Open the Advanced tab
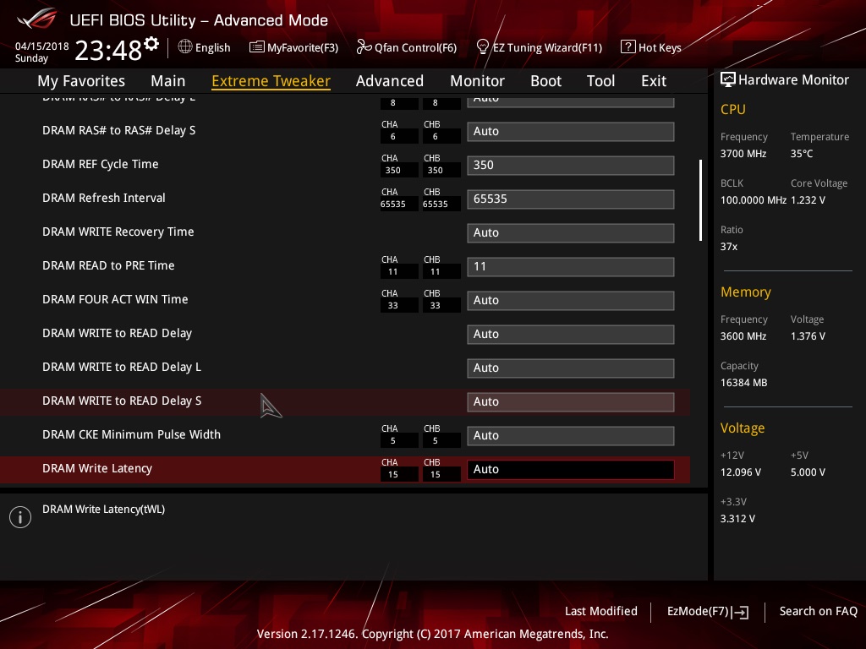 [x=390, y=81]
